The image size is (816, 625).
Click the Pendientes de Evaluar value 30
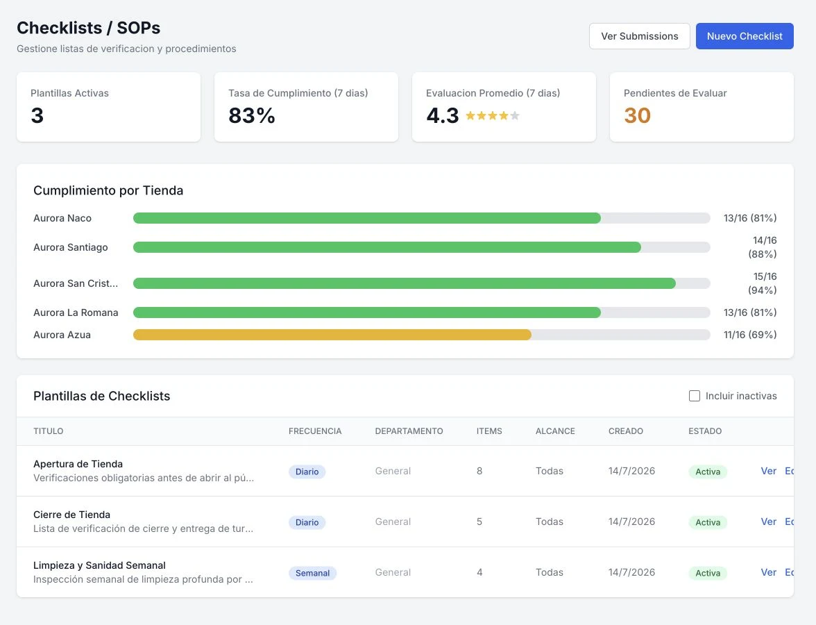pyautogui.click(x=638, y=115)
